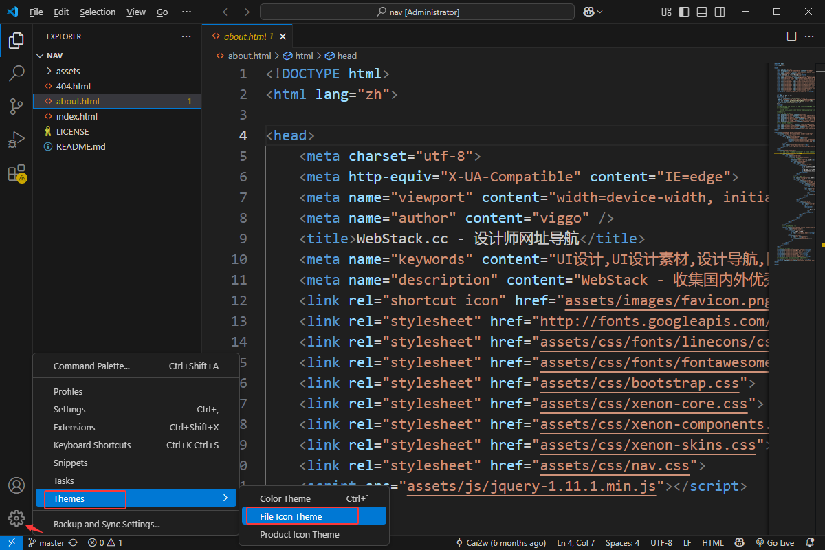Click the split editor layout icon

[x=791, y=36]
